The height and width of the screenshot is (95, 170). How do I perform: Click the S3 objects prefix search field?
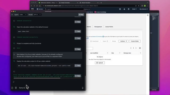point(90,48)
